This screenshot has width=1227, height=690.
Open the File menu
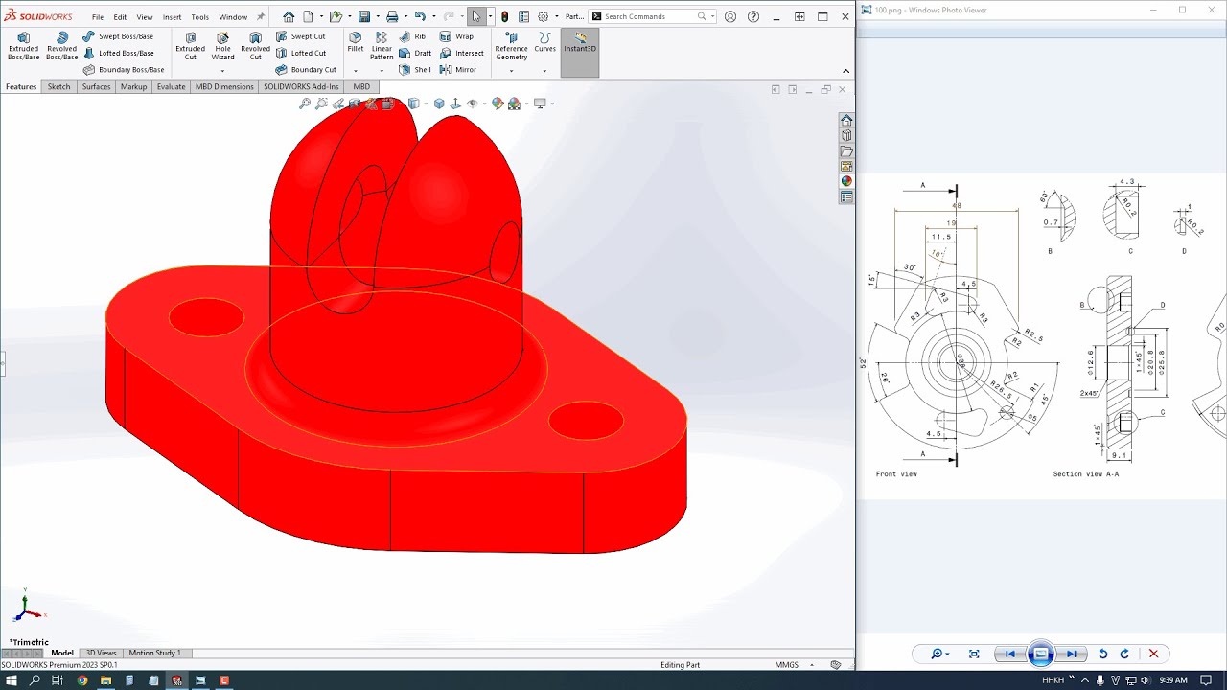click(x=98, y=16)
